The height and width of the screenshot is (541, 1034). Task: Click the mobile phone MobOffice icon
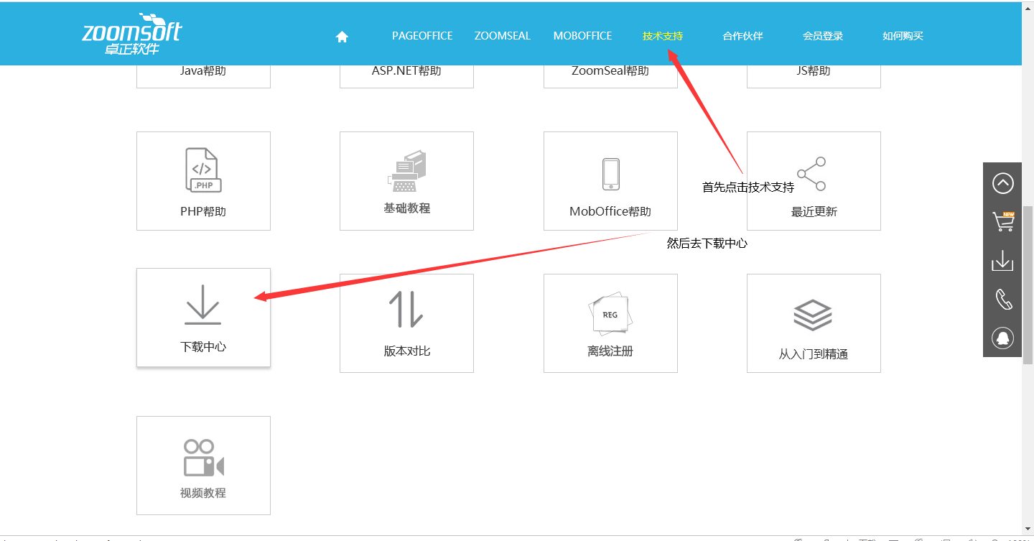[x=610, y=174]
